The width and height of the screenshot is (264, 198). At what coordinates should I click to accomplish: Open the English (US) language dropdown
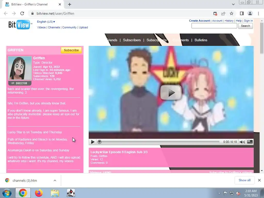[x=46, y=22]
